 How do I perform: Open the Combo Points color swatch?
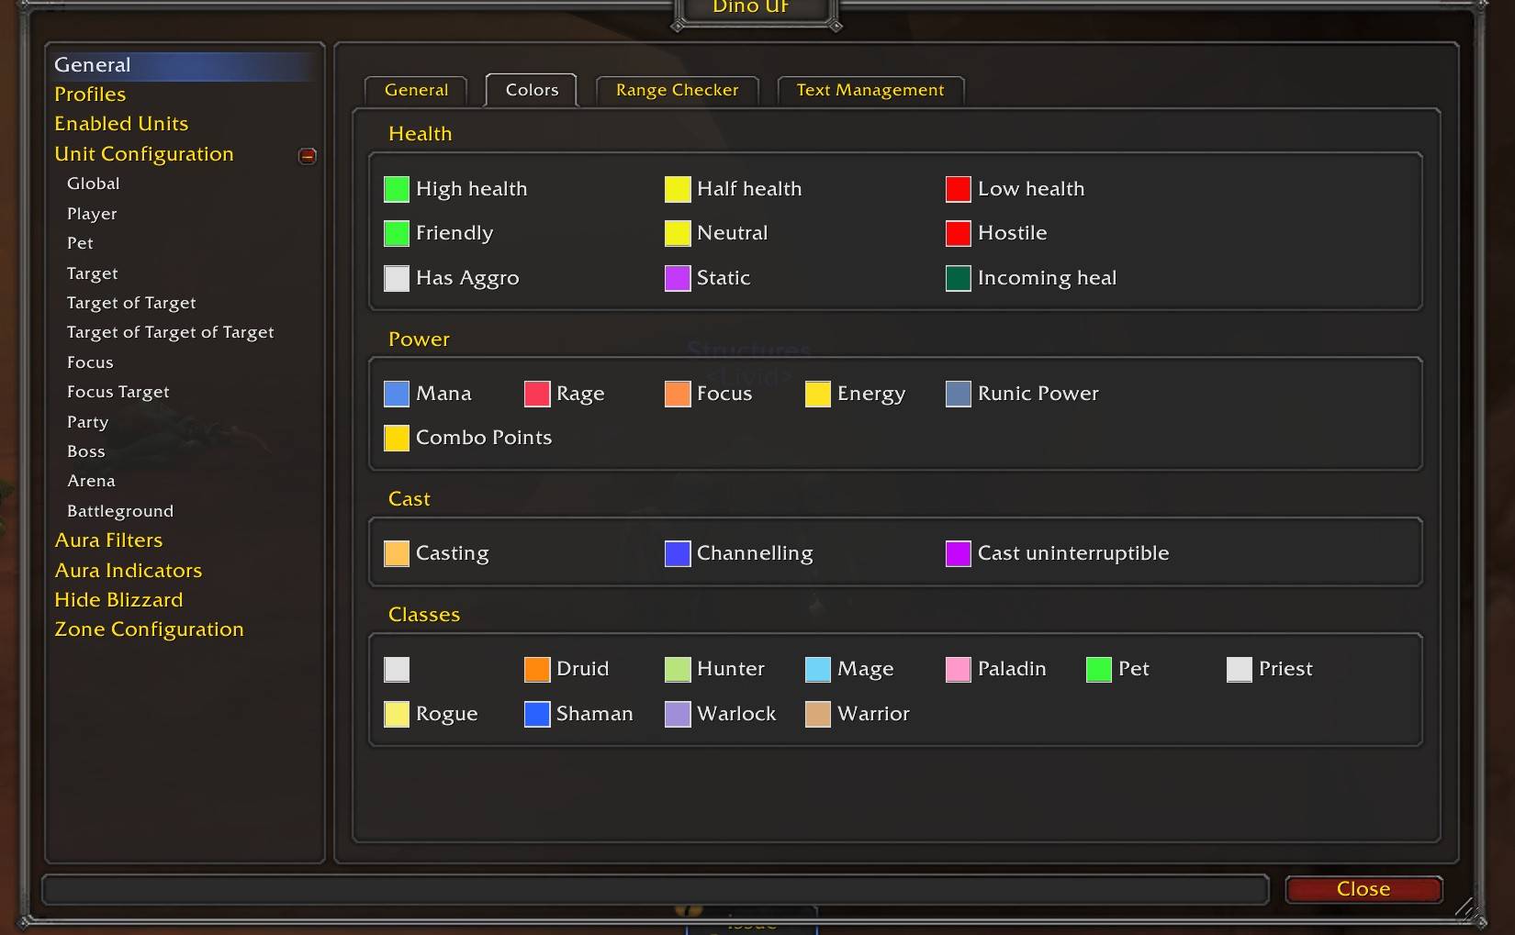click(396, 438)
